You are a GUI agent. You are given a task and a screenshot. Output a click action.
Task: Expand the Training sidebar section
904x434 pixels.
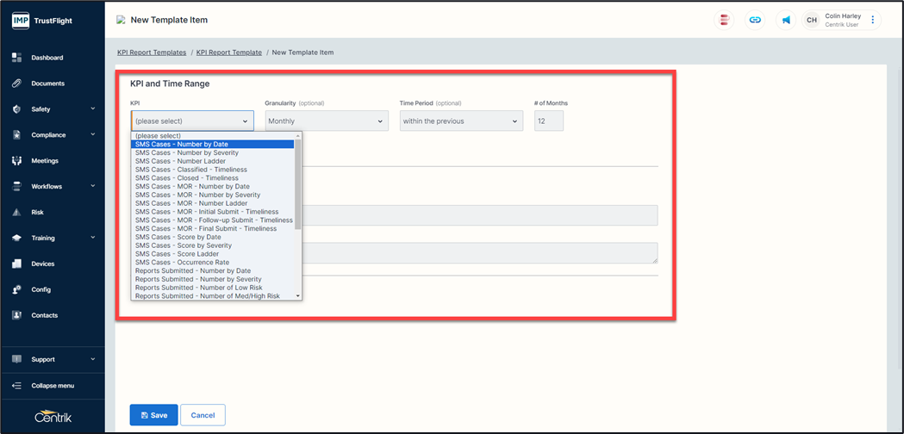pyautogui.click(x=92, y=238)
